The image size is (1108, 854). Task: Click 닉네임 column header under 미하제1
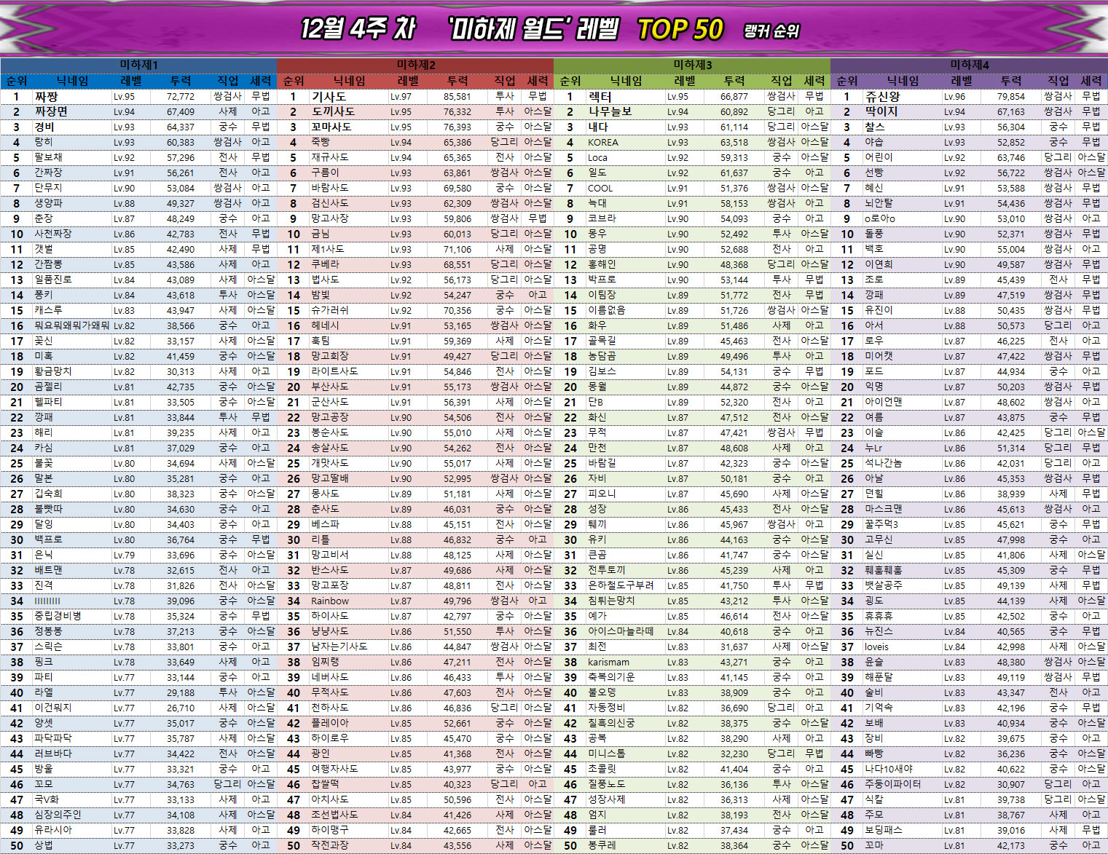tap(73, 81)
